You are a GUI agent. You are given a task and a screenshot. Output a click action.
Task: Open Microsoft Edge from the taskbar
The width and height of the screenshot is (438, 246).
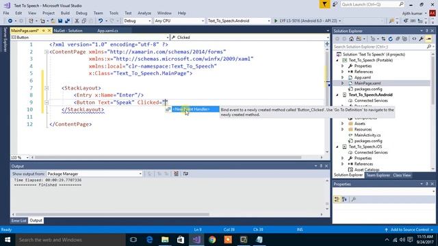click(149, 240)
